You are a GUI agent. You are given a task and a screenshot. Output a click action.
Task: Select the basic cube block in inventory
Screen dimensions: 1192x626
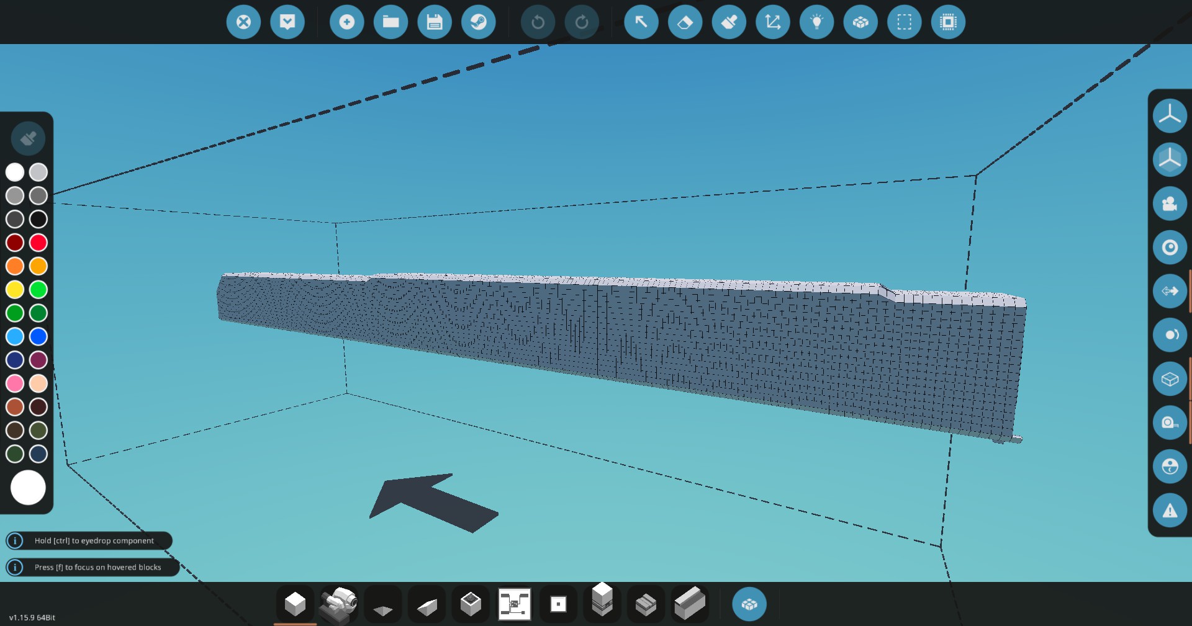pyautogui.click(x=295, y=604)
